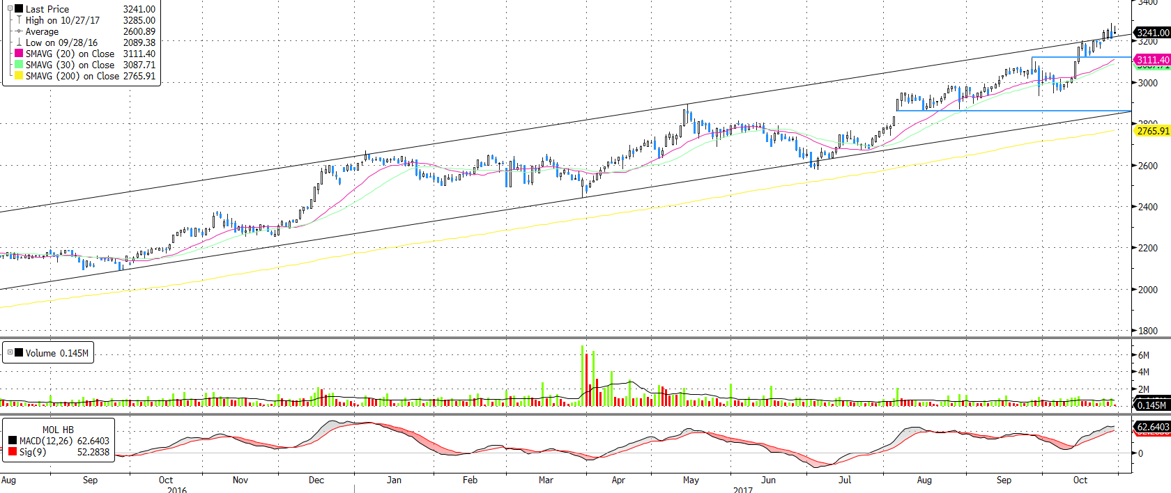Click the 'Jan' label on time axis

[394, 480]
